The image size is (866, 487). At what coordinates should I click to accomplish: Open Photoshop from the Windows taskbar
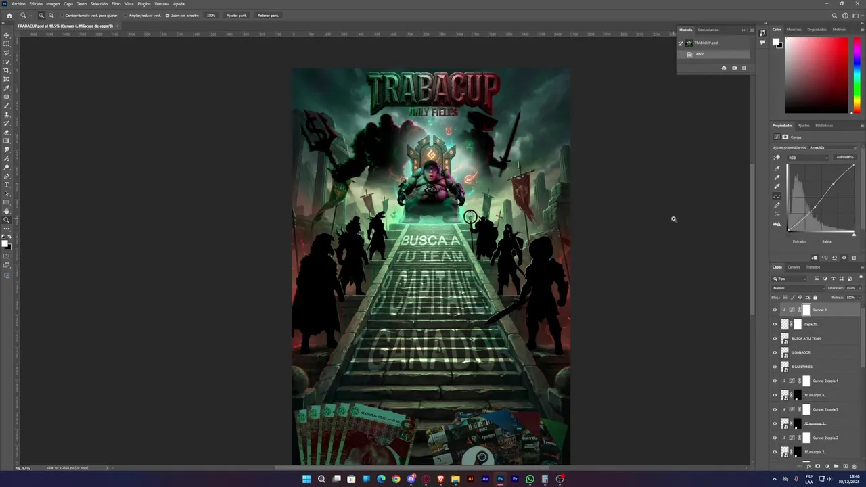point(500,479)
